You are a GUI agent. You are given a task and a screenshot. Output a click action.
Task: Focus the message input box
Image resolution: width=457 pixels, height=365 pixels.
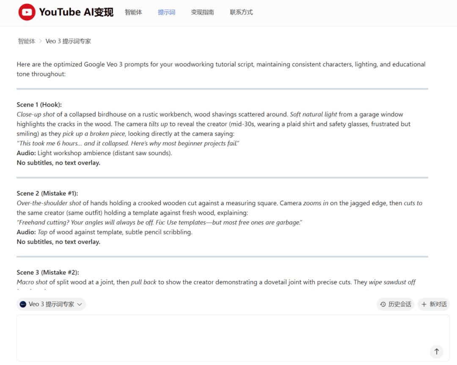coord(220,337)
